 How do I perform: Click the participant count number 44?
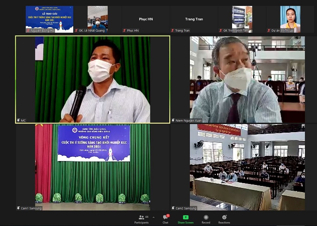point(147,217)
